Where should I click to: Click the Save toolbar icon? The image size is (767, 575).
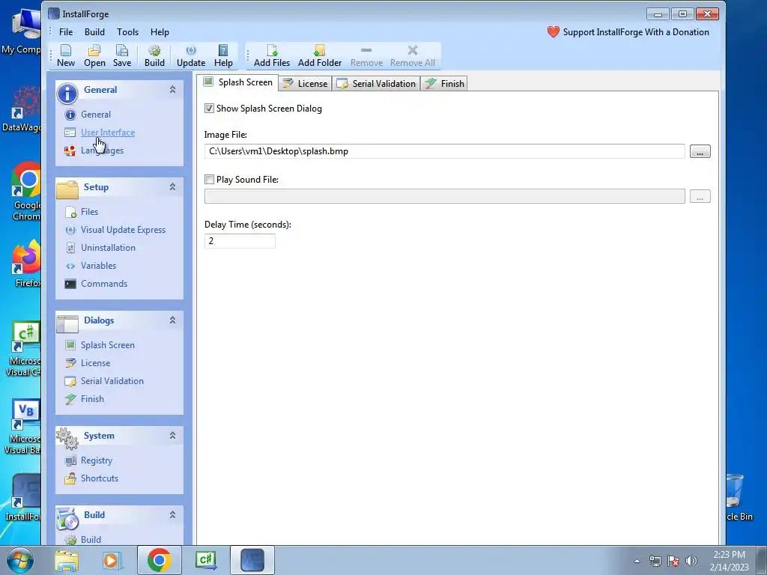point(122,55)
